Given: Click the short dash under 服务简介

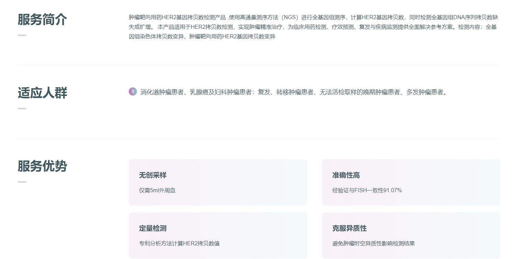Looking at the screenshot, I should 22,35.
